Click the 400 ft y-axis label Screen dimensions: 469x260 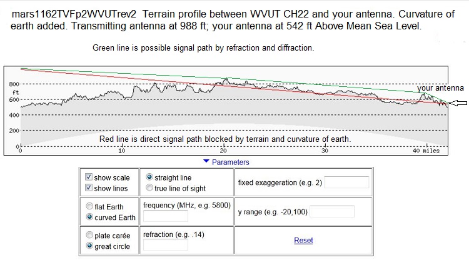pyautogui.click(x=14, y=115)
